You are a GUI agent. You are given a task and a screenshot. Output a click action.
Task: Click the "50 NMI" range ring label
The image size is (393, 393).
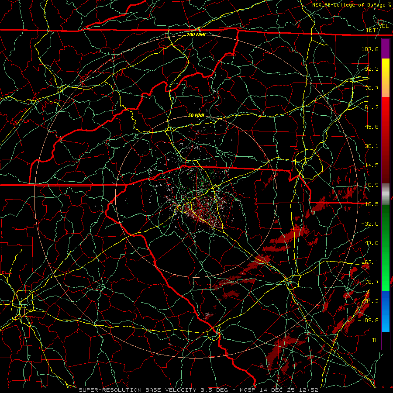coord(196,116)
